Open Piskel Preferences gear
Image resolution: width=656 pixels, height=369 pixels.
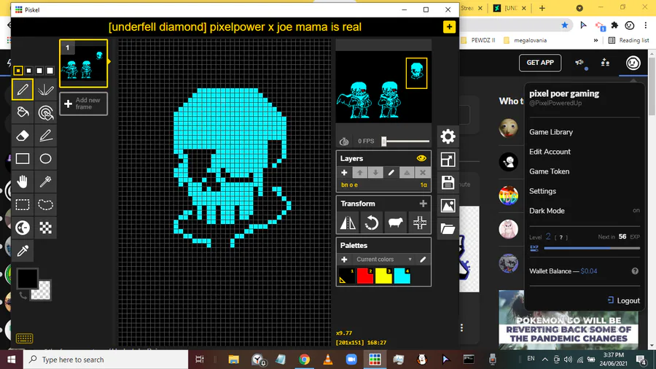point(448,136)
